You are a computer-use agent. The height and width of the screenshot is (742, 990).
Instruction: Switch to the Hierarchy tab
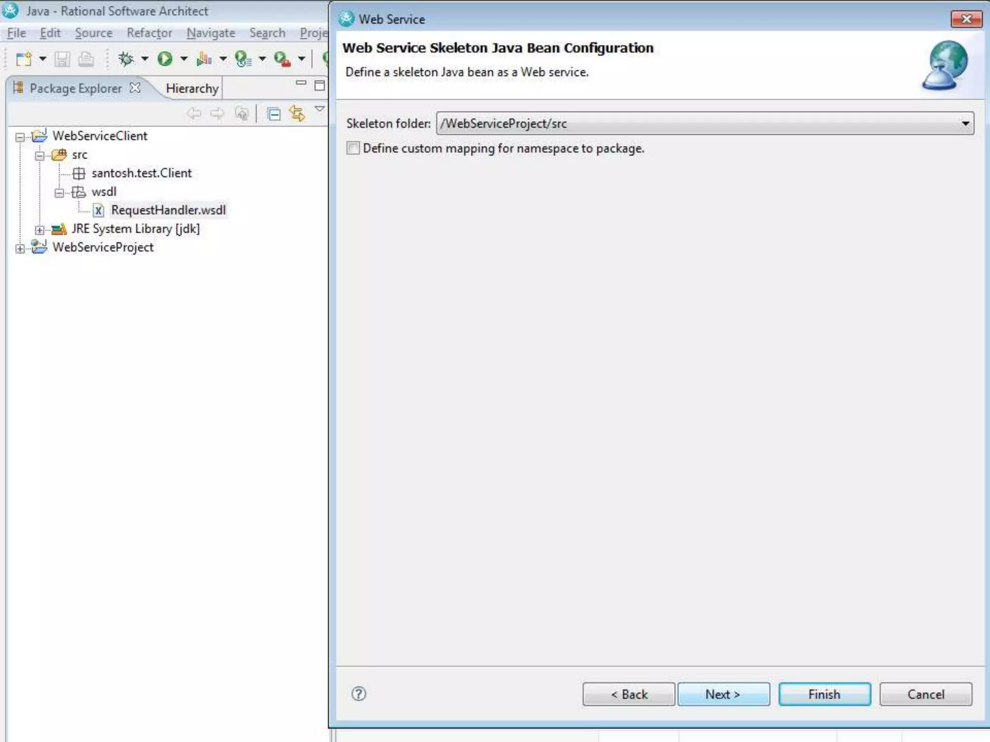point(192,88)
